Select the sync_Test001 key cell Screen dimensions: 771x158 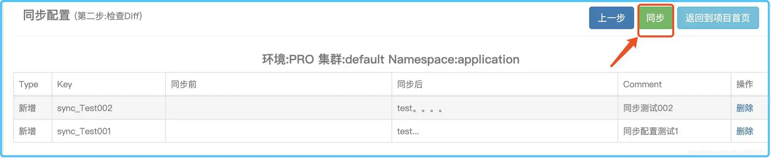tap(84, 131)
